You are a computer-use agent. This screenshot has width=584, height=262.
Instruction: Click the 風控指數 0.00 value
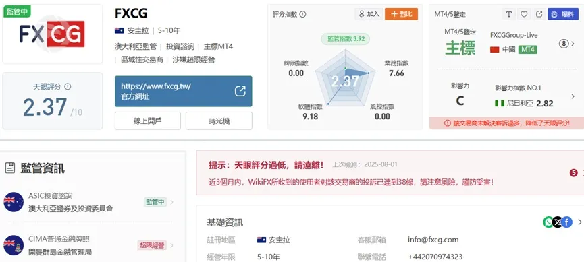382,117
